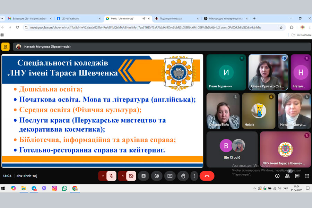This screenshot has height=208, width=312.
Task: Open the emoji reactions button
Action: (x=157, y=176)
